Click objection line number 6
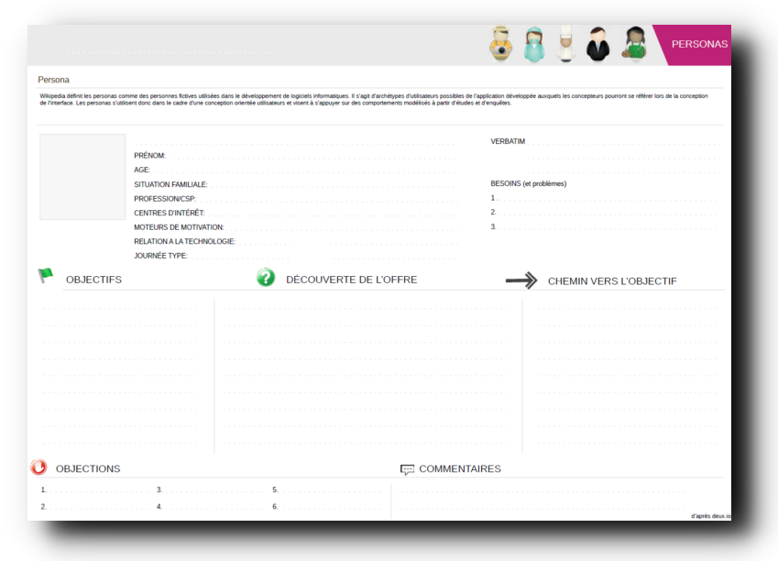The image size is (778, 561). click(326, 507)
